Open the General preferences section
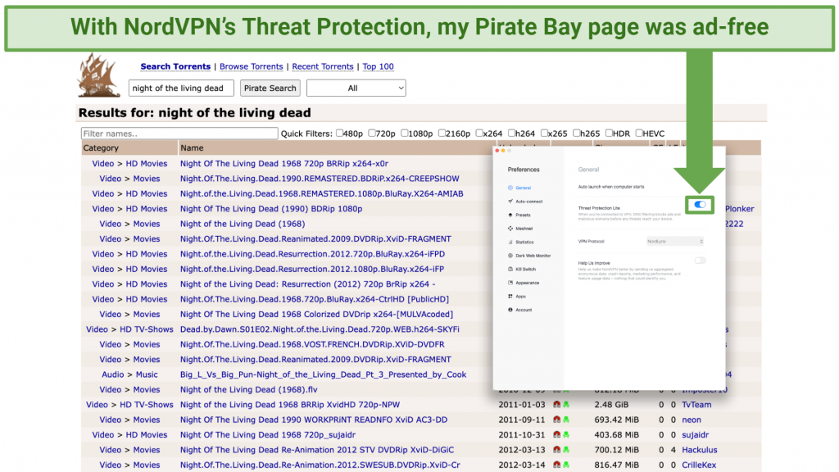This screenshot has width=839, height=472. [523, 188]
